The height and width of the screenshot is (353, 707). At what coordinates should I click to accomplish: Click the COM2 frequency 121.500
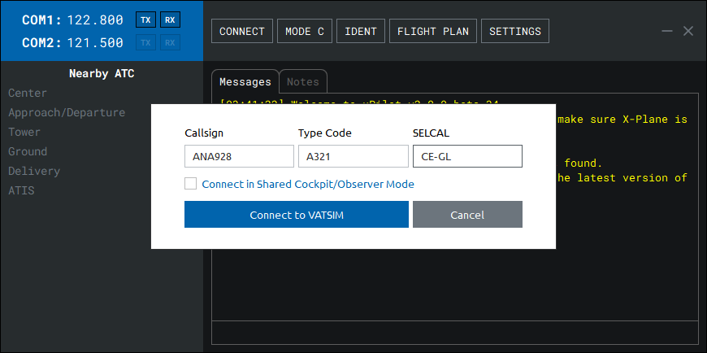click(95, 43)
